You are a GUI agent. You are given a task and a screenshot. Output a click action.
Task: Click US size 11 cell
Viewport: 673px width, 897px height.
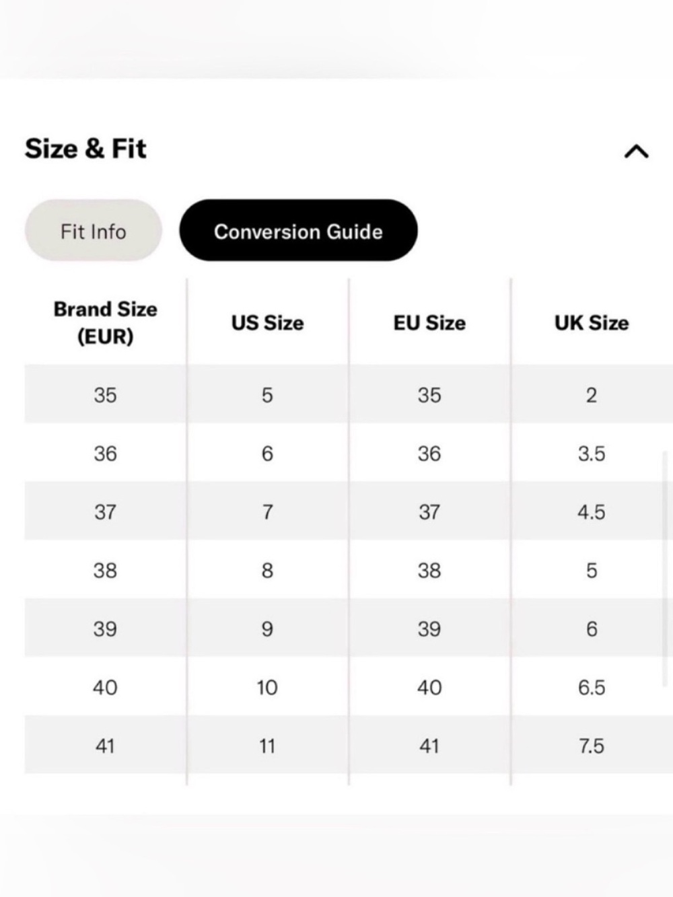tap(268, 746)
